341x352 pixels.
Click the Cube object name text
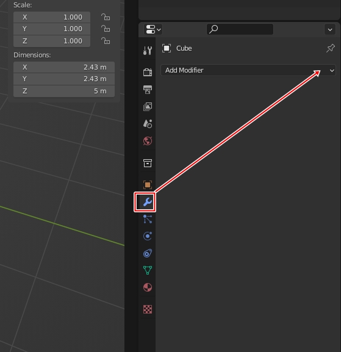click(184, 48)
